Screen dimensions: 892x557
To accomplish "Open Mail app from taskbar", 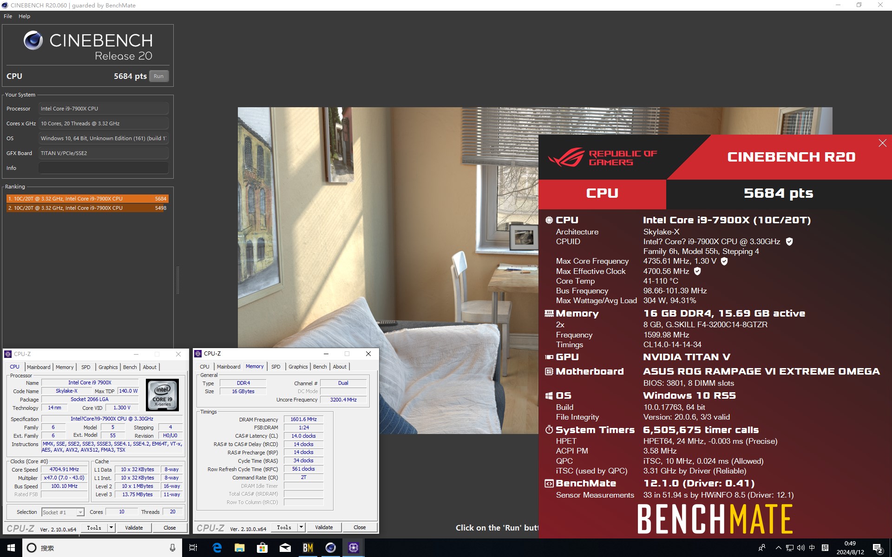I will click(285, 548).
